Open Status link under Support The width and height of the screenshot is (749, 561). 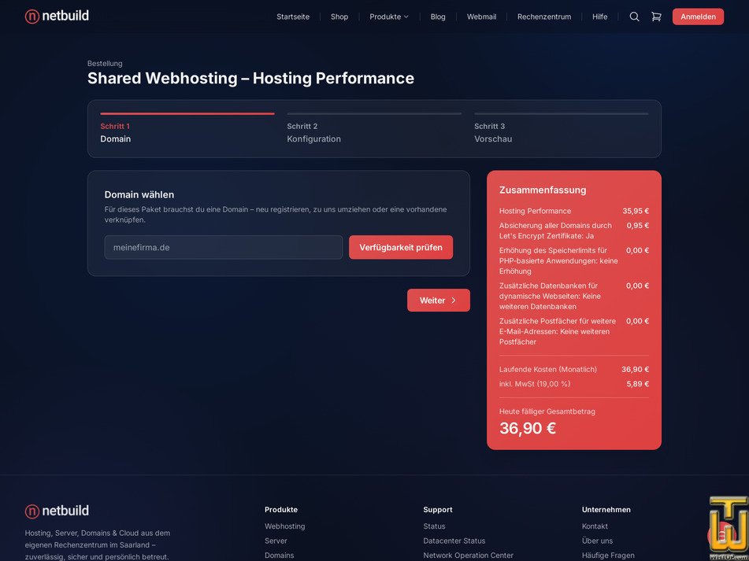coord(434,526)
